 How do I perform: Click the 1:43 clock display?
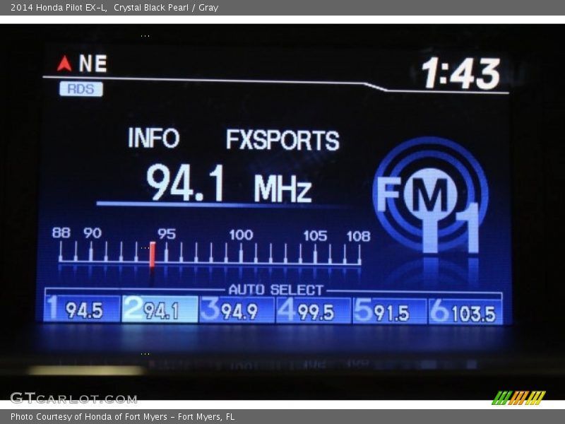click(461, 73)
